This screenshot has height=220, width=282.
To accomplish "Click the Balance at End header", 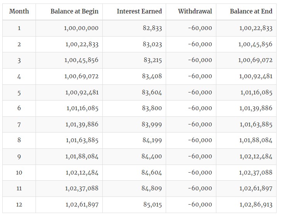I will point(251,11).
